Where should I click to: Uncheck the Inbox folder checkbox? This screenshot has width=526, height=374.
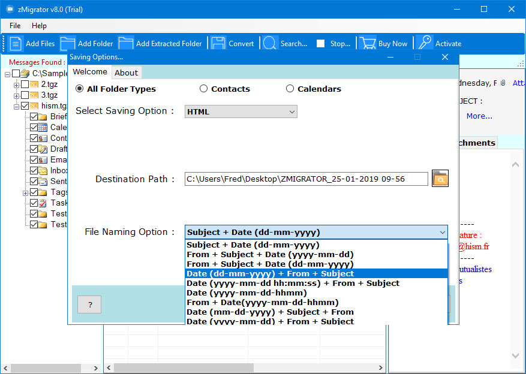tap(34, 171)
